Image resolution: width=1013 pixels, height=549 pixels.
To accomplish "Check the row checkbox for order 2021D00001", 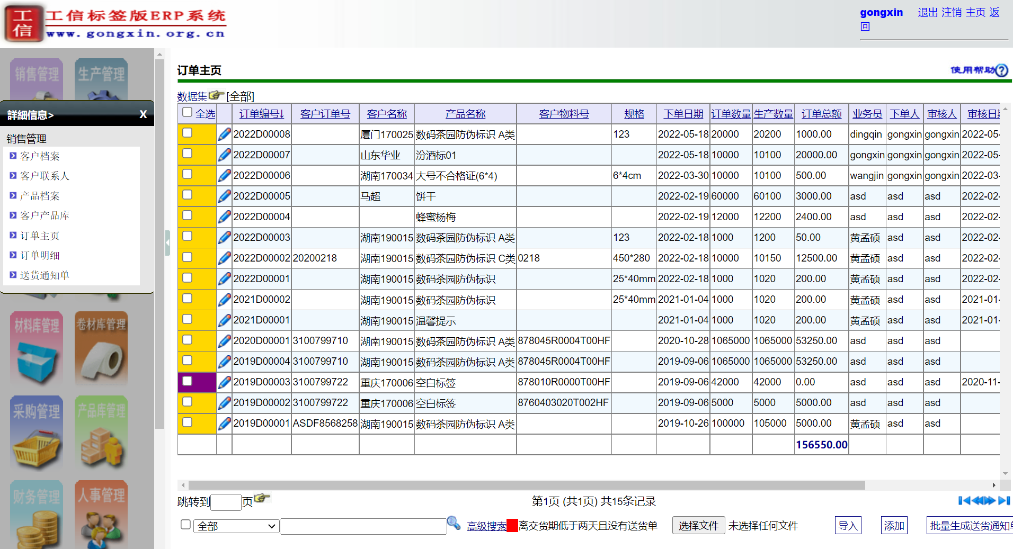I will pos(186,319).
